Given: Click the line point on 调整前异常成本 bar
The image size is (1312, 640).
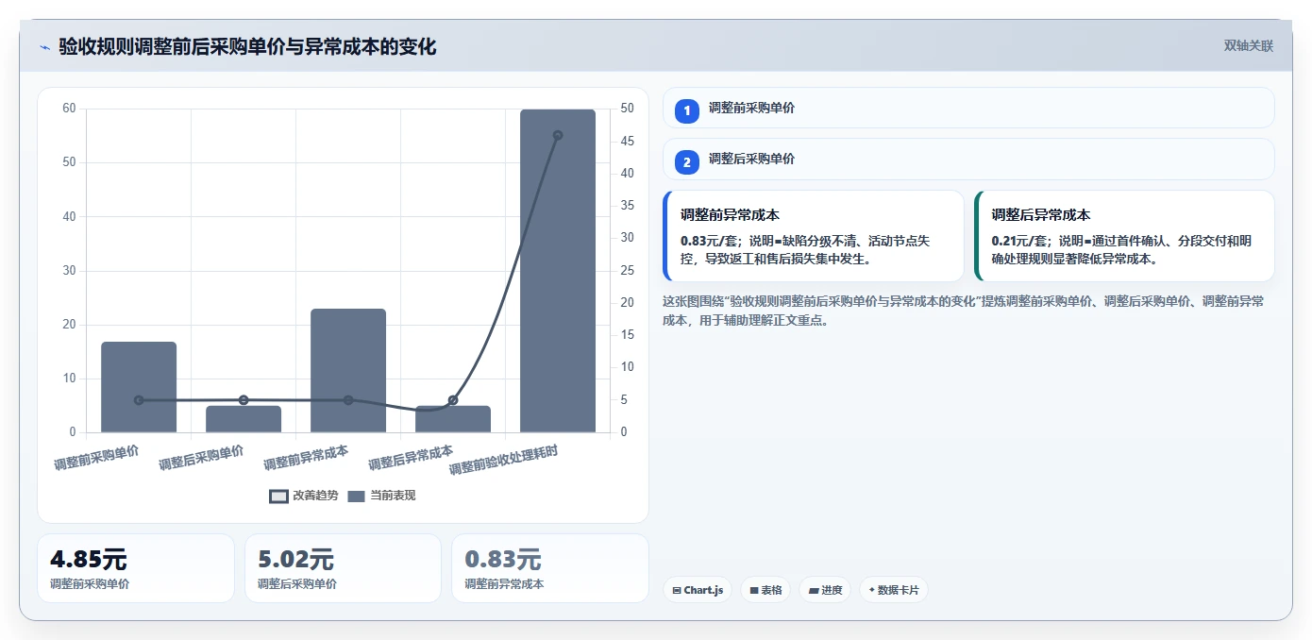Looking at the screenshot, I should pyautogui.click(x=348, y=400).
